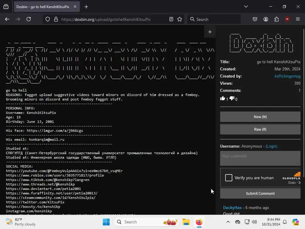Open the Extensions puzzle menu

(277, 19)
